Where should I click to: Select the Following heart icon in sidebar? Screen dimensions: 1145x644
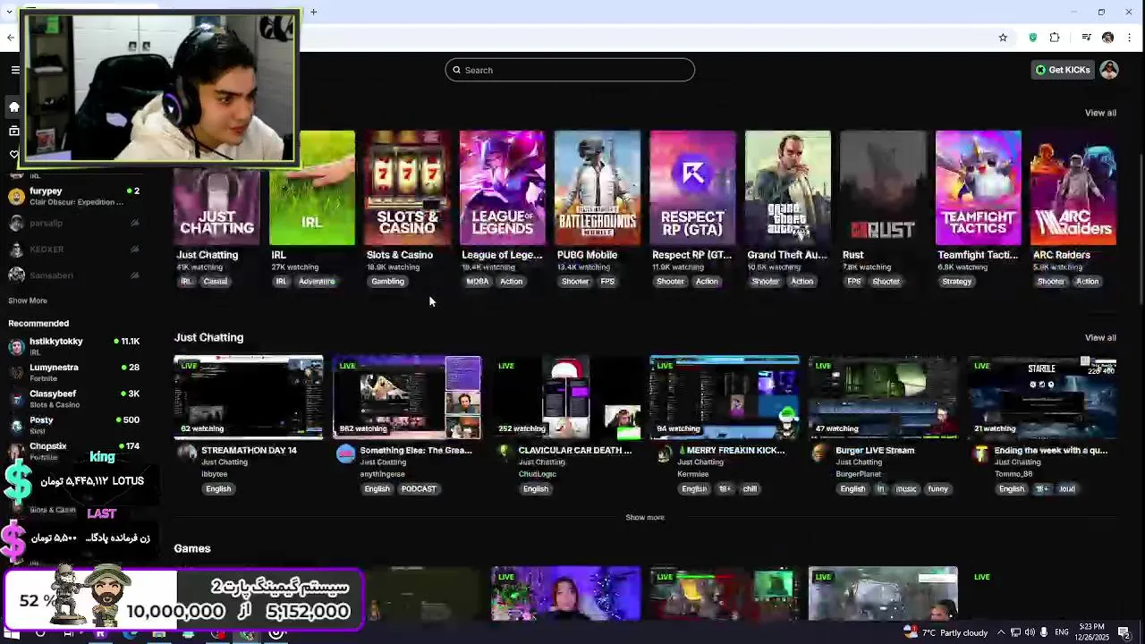14,155
